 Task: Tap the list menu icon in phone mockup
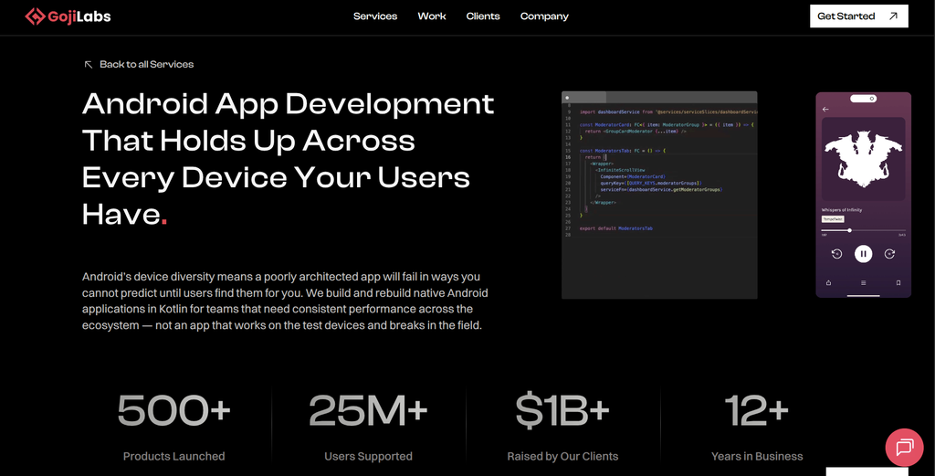(x=863, y=282)
